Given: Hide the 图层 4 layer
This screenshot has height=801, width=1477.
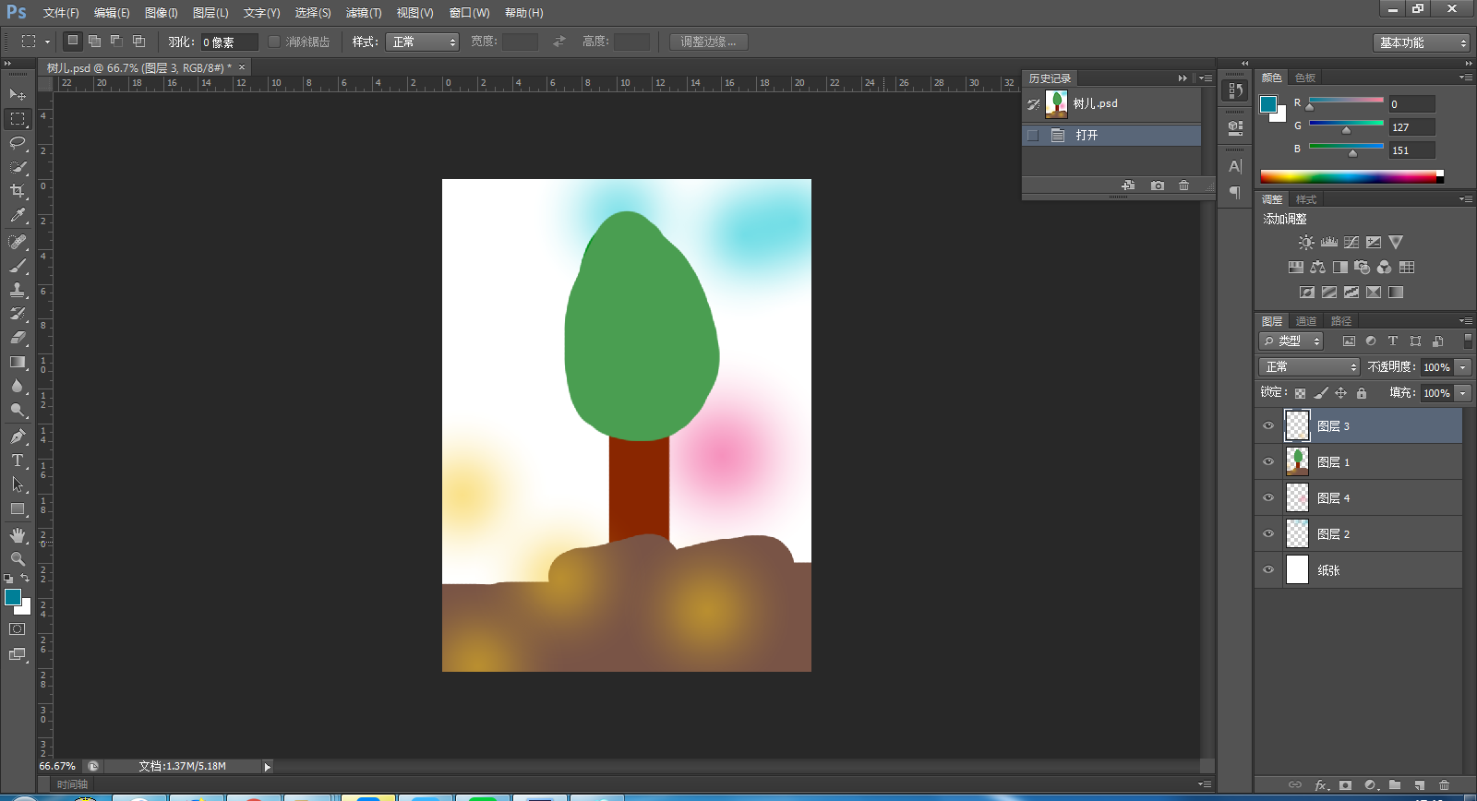Looking at the screenshot, I should pyautogui.click(x=1268, y=498).
